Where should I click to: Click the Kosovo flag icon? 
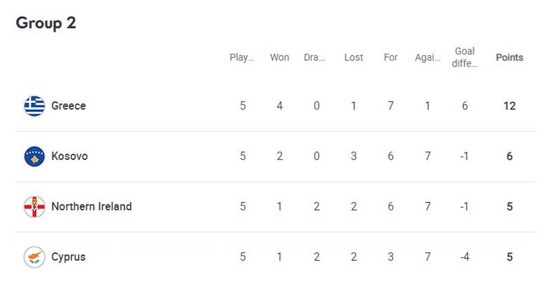pos(34,156)
